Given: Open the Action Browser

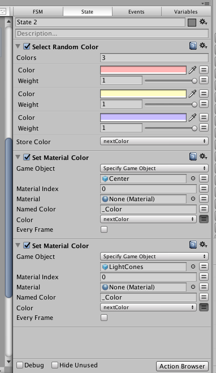Looking at the screenshot, I should (x=182, y=366).
